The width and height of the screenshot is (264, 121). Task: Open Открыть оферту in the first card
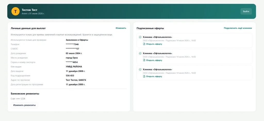click(x=154, y=44)
